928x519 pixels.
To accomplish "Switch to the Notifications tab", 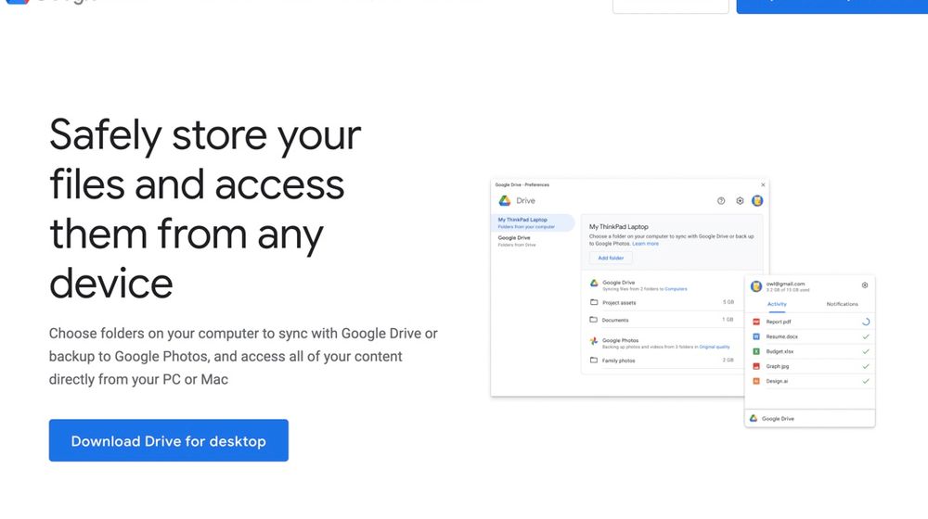I will tap(843, 304).
